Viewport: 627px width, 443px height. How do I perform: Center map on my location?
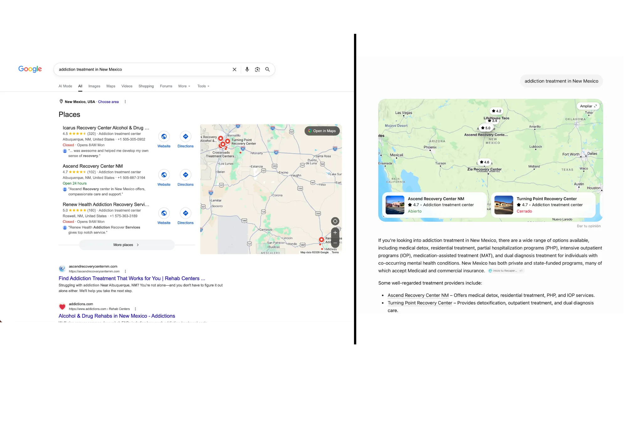[335, 221]
